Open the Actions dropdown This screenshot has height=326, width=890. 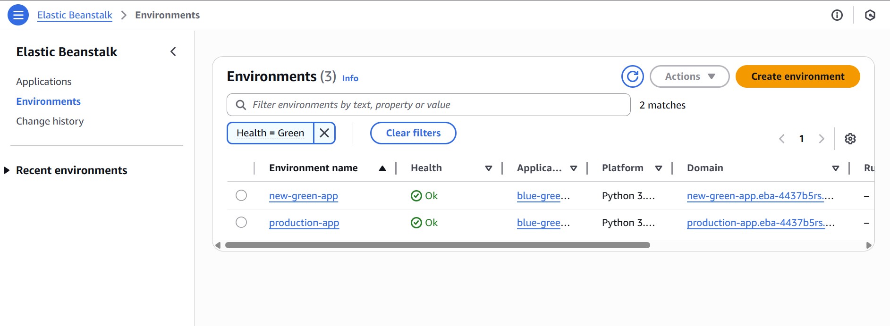689,76
